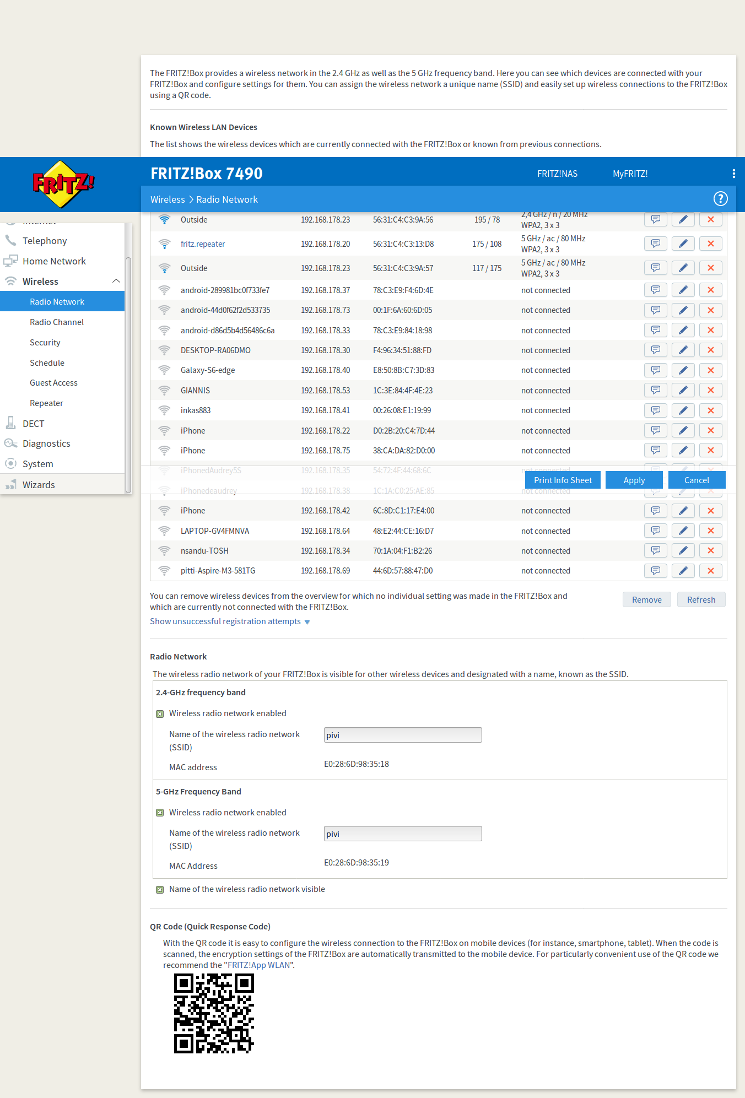The image size is (745, 1098).
Task: Select IP address 192.168.178.37
Action: (x=325, y=290)
